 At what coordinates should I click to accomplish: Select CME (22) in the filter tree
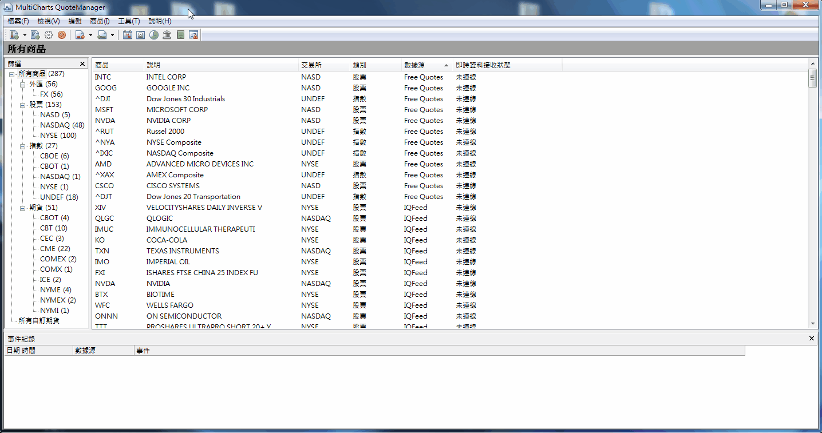55,249
